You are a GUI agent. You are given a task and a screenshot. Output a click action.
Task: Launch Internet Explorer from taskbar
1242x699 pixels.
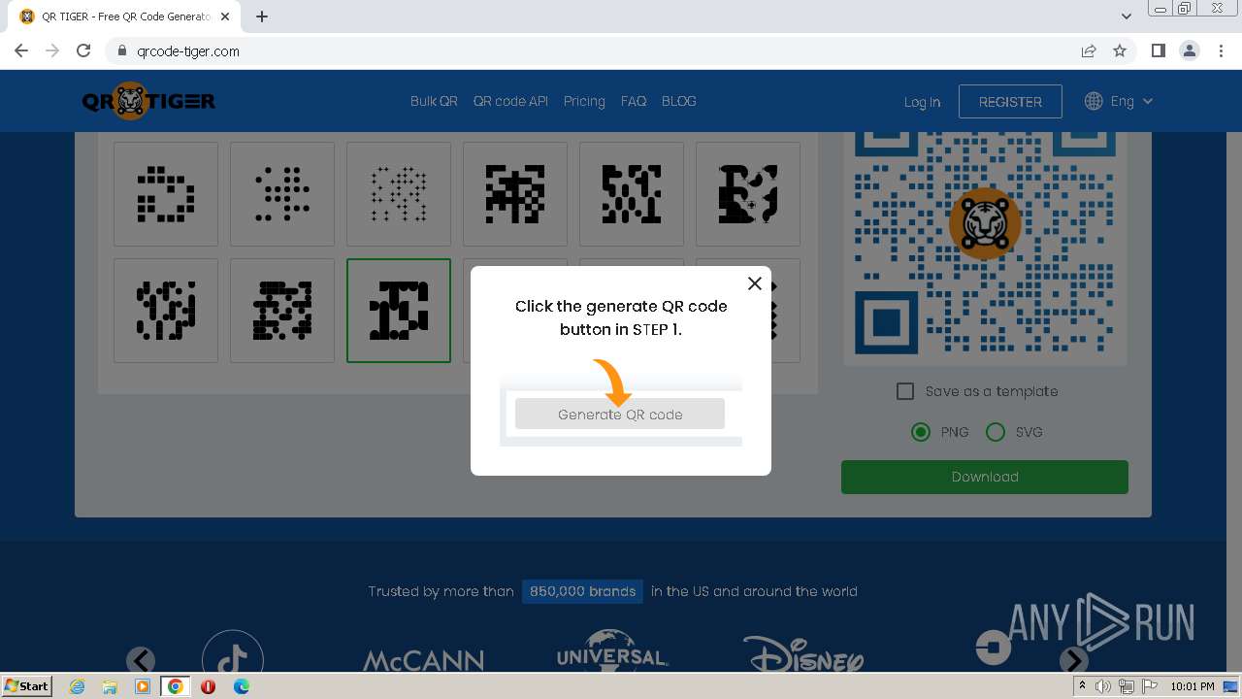[x=77, y=686]
